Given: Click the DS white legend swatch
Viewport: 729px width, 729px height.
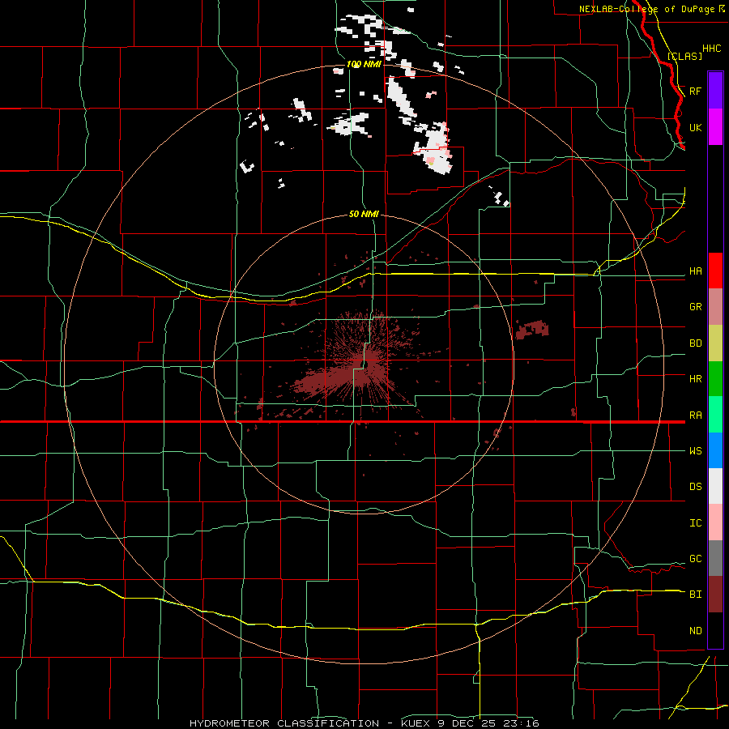Looking at the screenshot, I should (x=715, y=486).
